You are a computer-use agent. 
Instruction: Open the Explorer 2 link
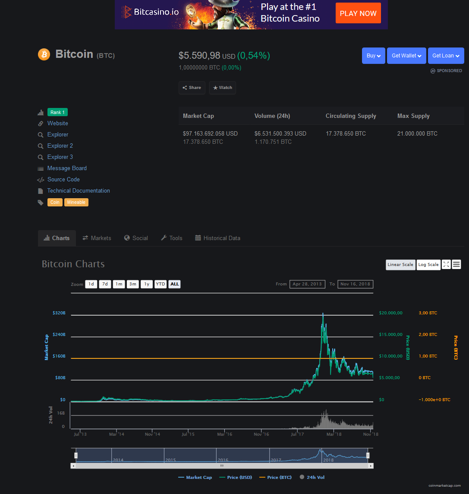(x=60, y=146)
